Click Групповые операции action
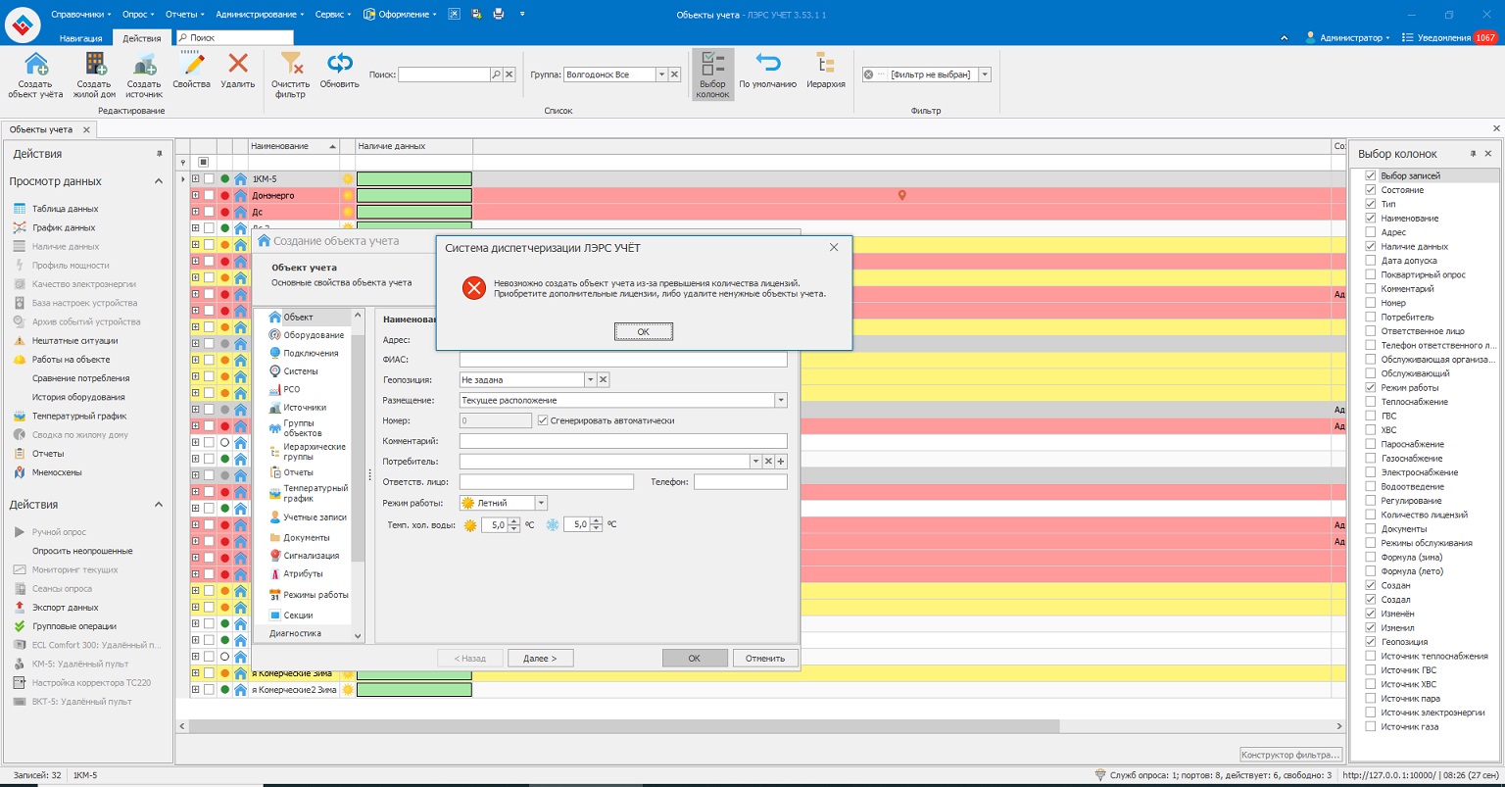Screen dimensions: 1505x787 73,626
